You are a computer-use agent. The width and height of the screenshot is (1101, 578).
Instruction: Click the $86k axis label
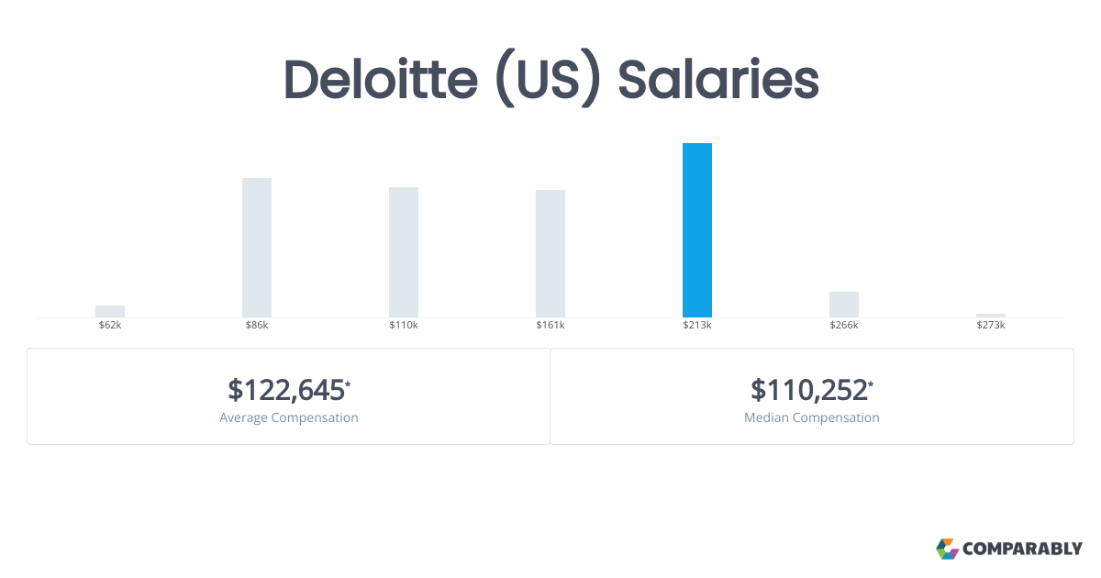click(257, 326)
